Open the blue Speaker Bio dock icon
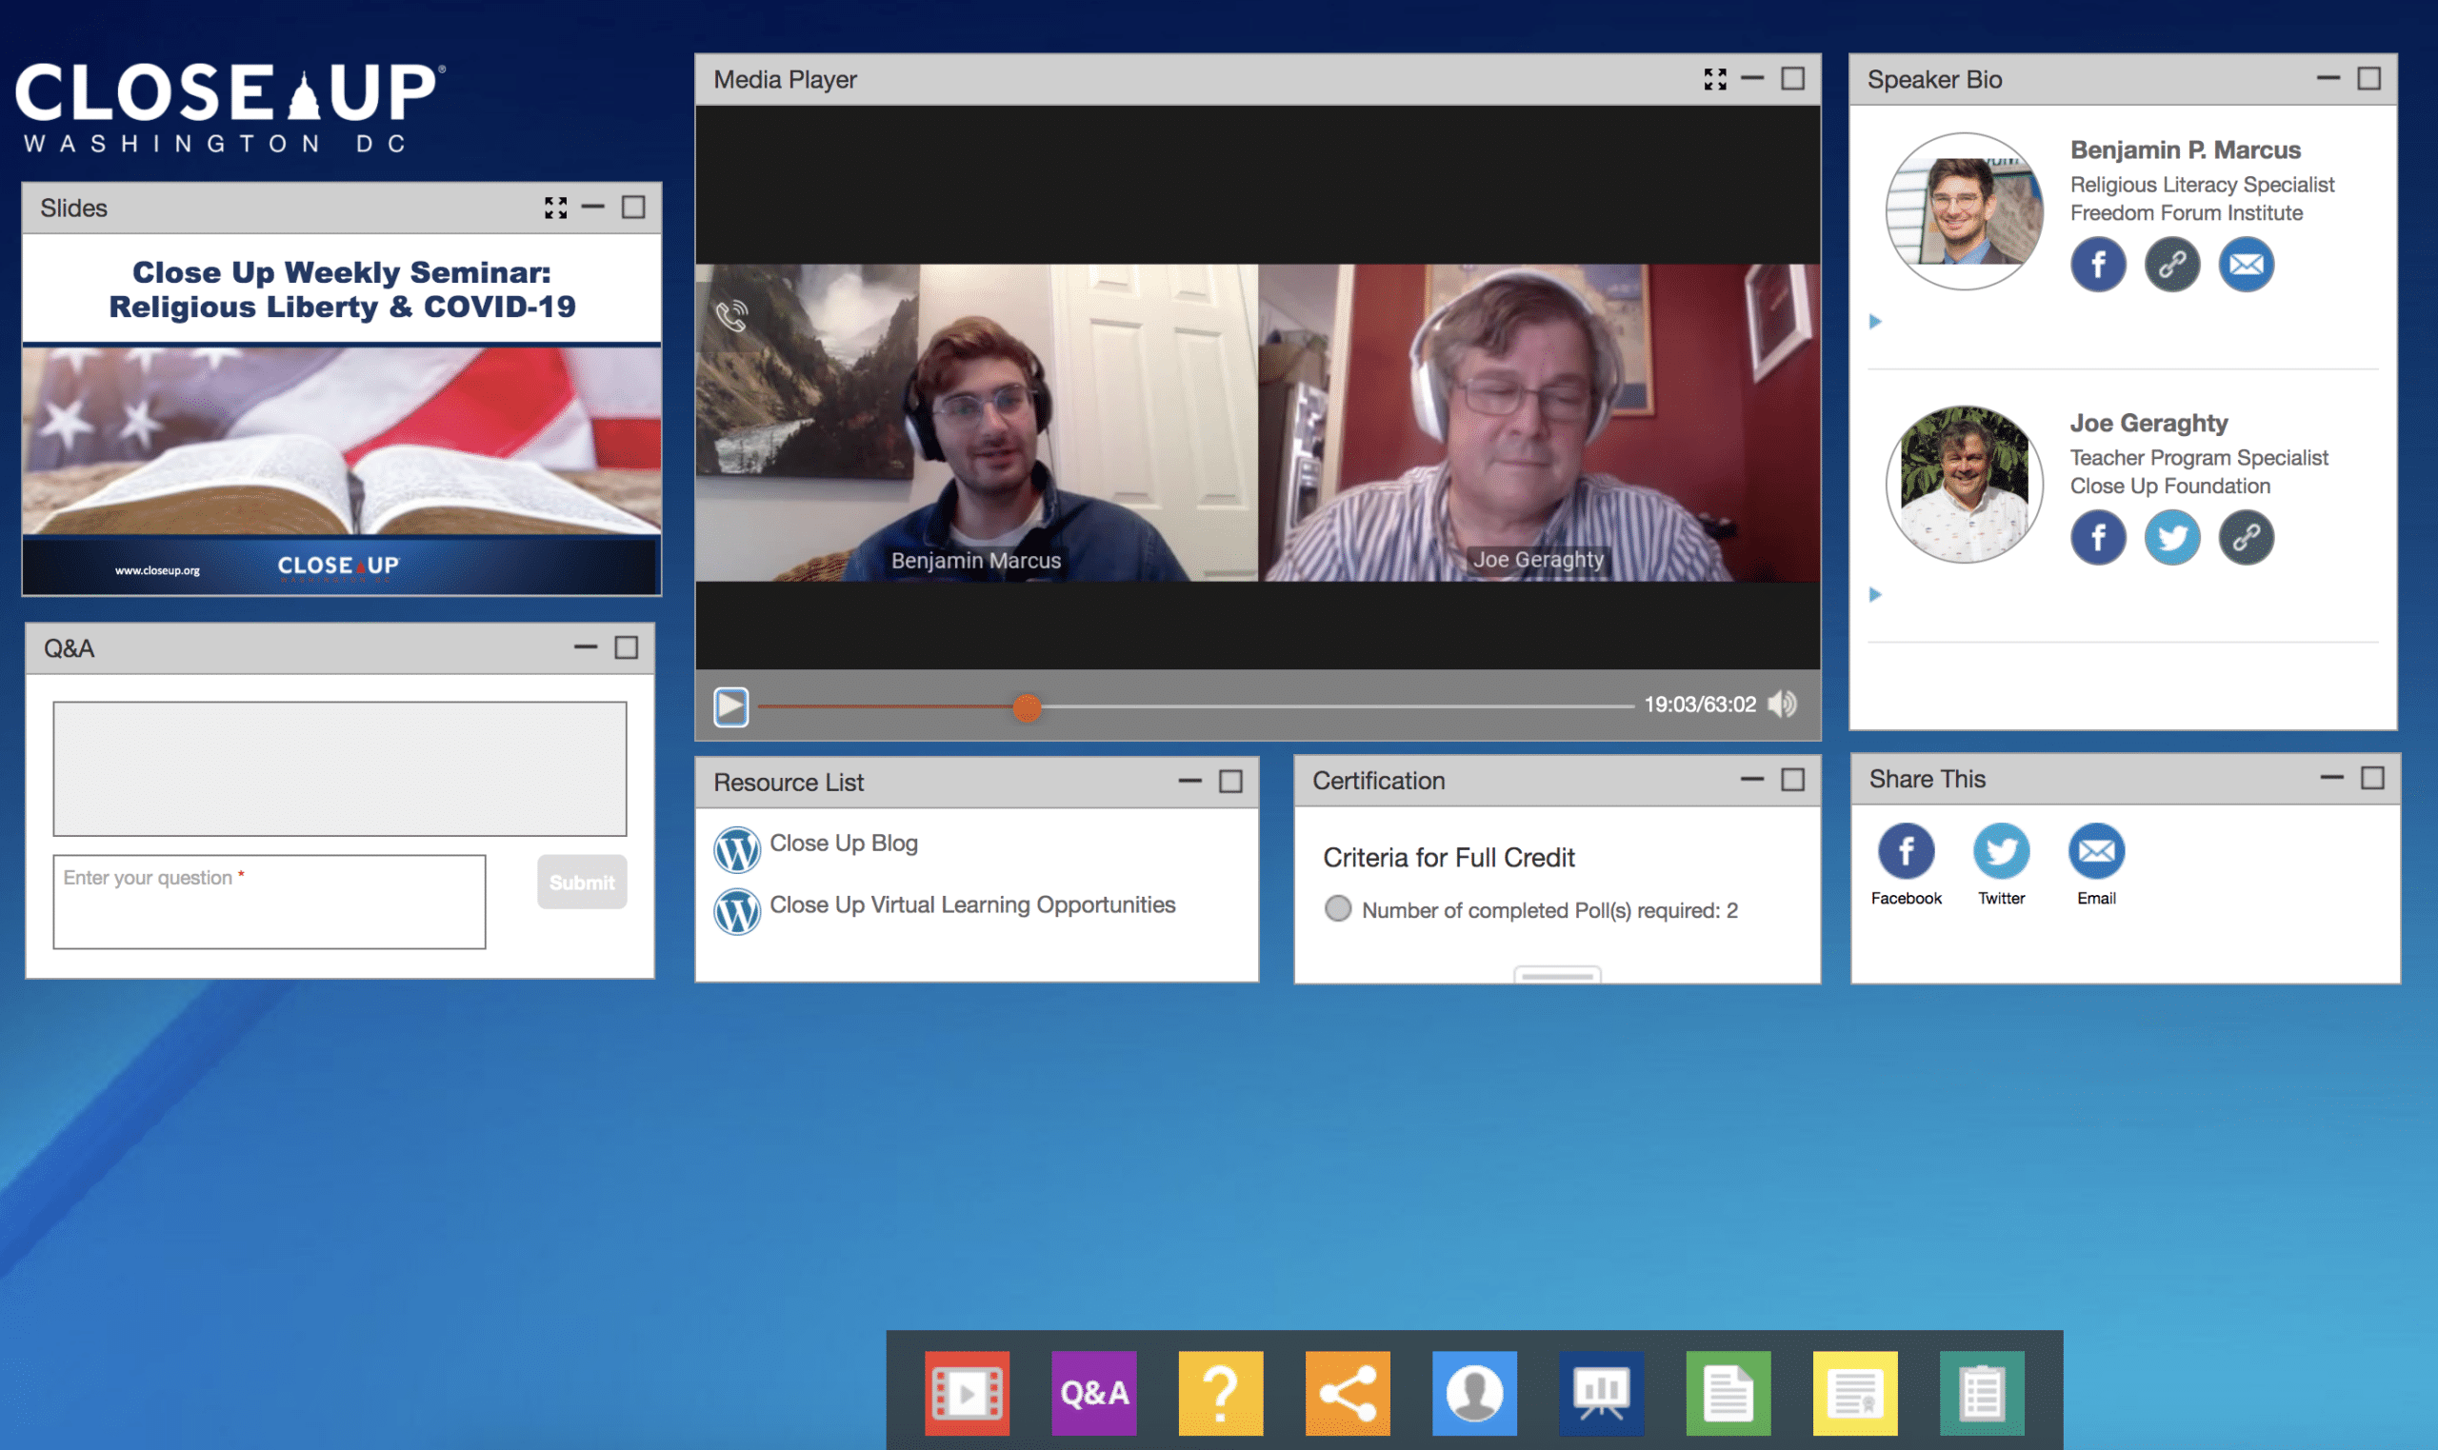2438x1450 pixels. pyautogui.click(x=1474, y=1392)
